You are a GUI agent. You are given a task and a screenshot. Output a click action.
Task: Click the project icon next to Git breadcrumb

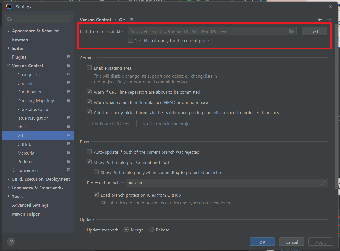[132, 20]
